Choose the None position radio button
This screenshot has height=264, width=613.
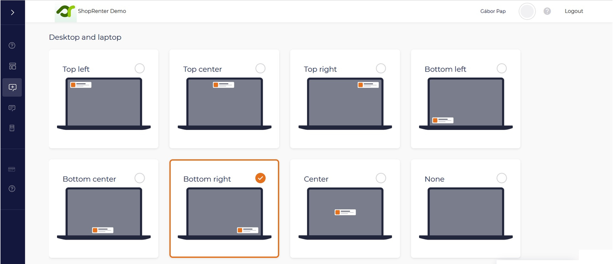501,178
